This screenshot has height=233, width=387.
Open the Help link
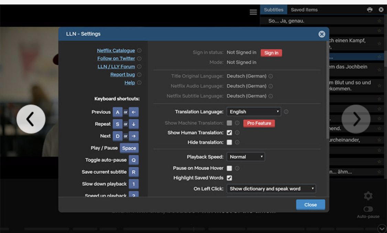point(130,83)
